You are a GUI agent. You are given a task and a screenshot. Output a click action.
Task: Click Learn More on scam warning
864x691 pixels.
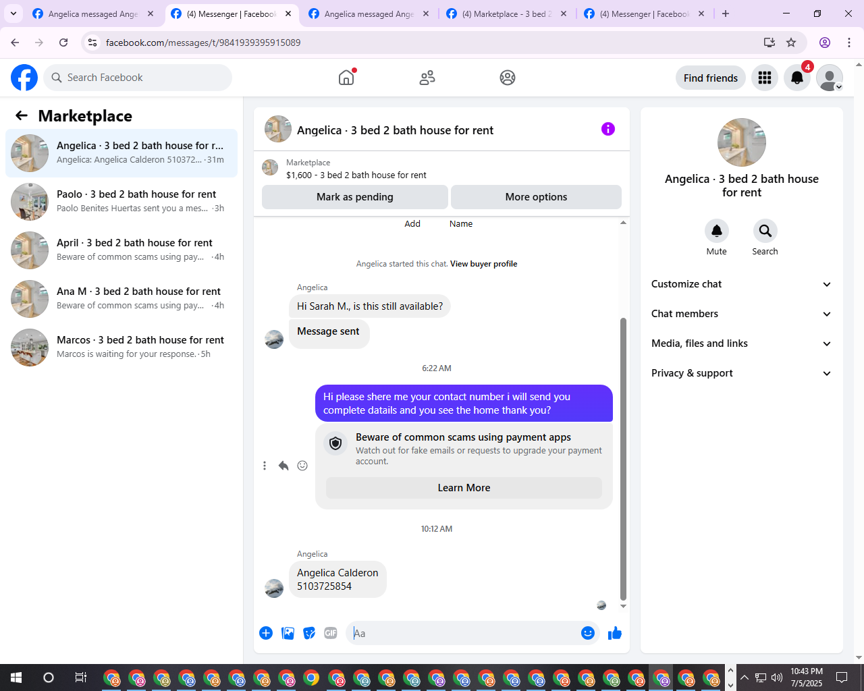tap(464, 488)
